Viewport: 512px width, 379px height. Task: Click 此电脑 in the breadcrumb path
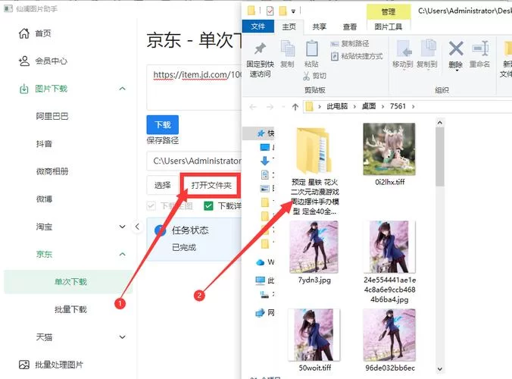tap(337, 107)
